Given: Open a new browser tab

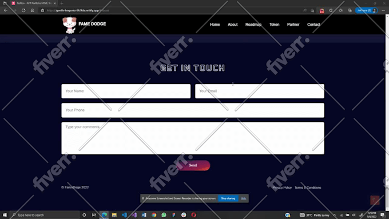Looking at the screenshot, I should click(62, 3).
